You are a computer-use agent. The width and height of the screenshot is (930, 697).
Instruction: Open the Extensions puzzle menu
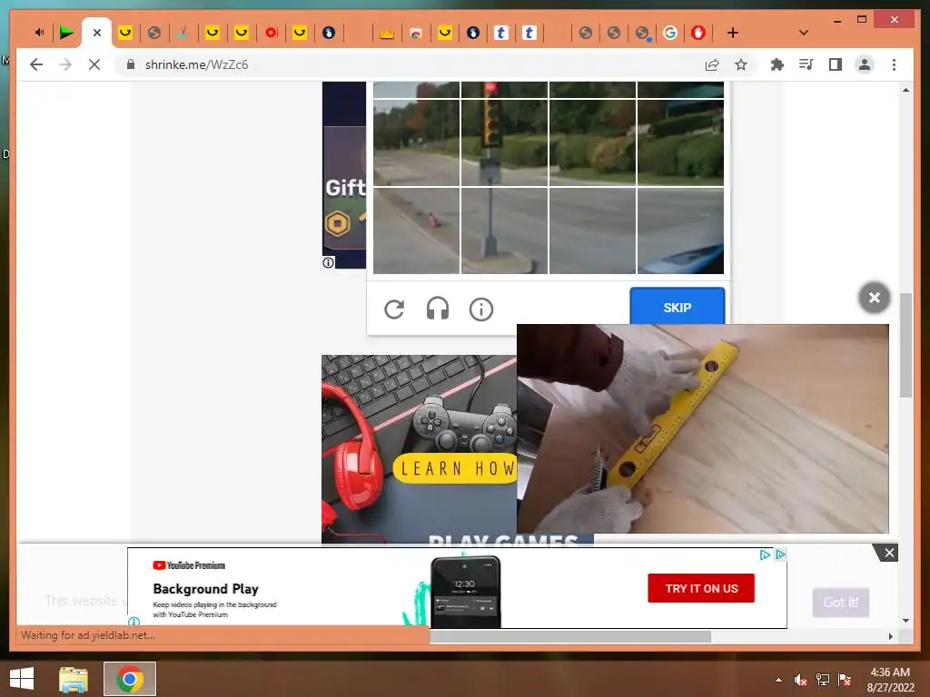pyautogui.click(x=777, y=64)
